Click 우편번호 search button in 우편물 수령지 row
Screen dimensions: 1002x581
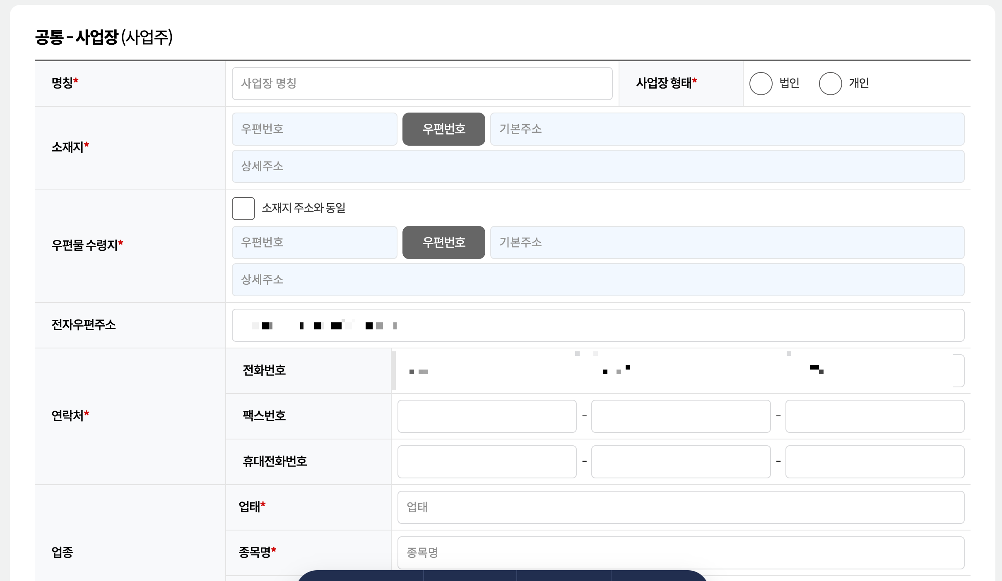[x=443, y=242]
